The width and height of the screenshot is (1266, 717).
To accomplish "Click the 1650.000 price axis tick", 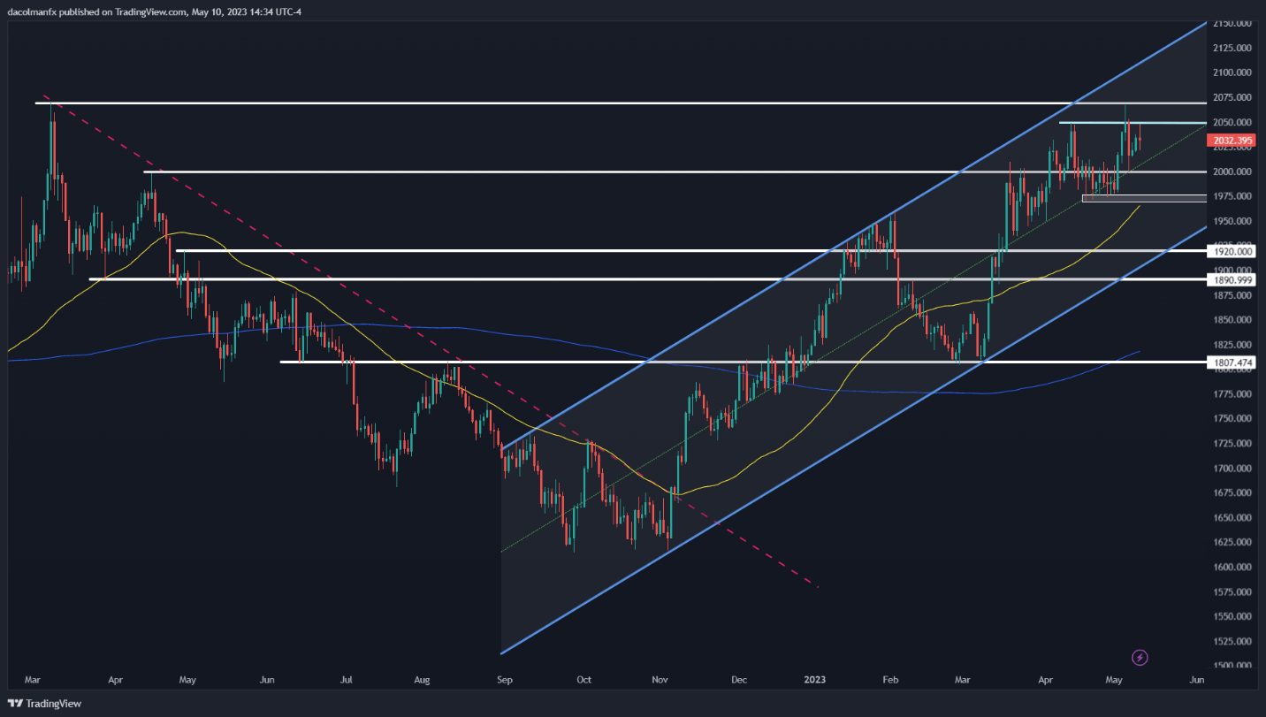I will coord(1234,518).
